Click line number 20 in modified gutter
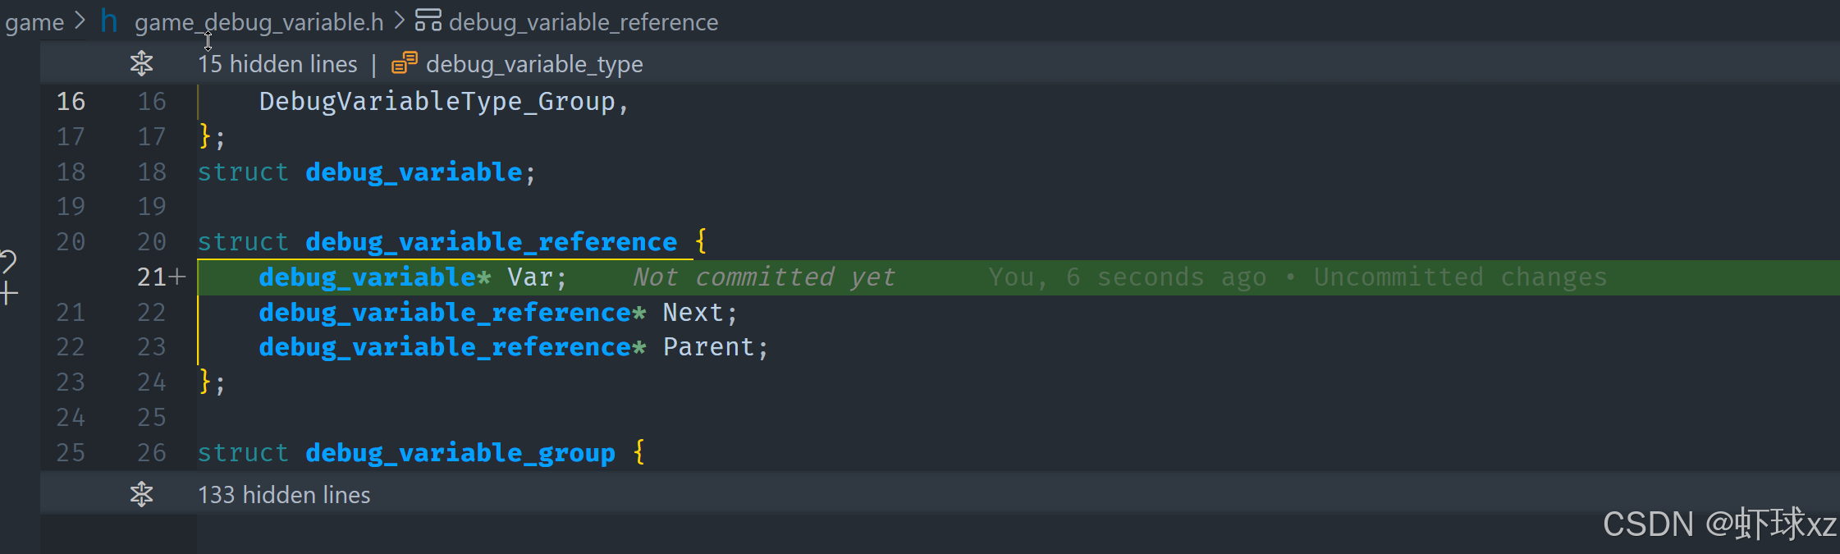Screen dimensions: 1840x554 point(152,242)
